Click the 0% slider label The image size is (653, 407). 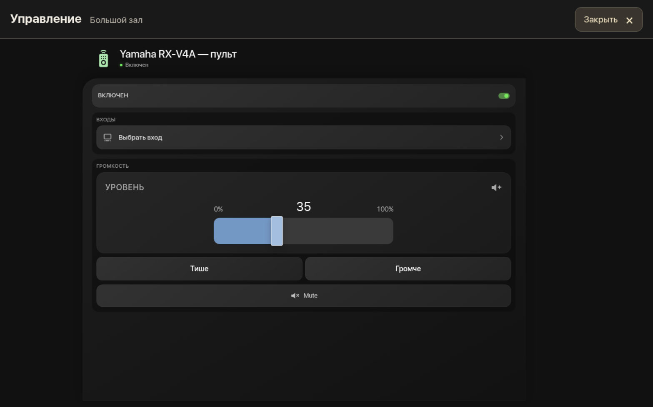[218, 209]
